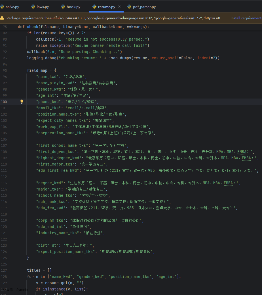The width and height of the screenshot is (262, 295).
Task: Click the logging.debug call
Action: [123, 58]
